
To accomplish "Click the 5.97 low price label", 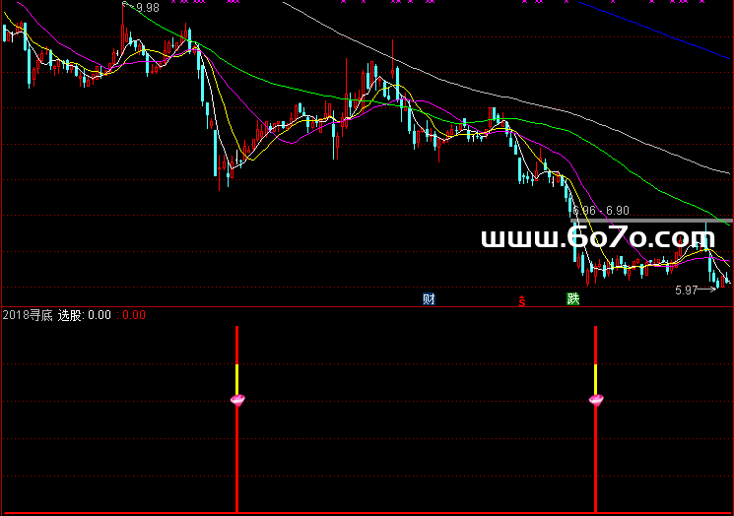I will pyautogui.click(x=686, y=290).
